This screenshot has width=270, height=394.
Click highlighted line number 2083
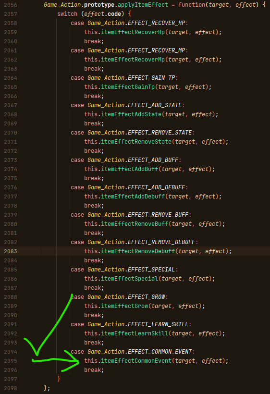pyautogui.click(x=11, y=251)
